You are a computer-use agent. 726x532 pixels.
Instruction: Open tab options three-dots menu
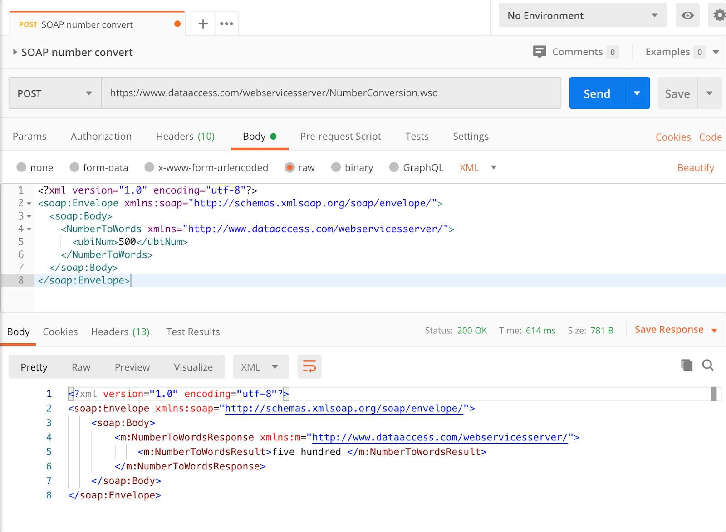click(226, 24)
